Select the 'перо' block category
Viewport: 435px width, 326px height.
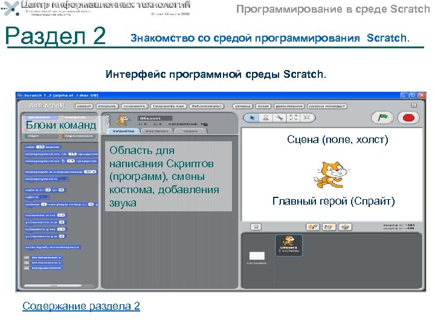pos(41,136)
